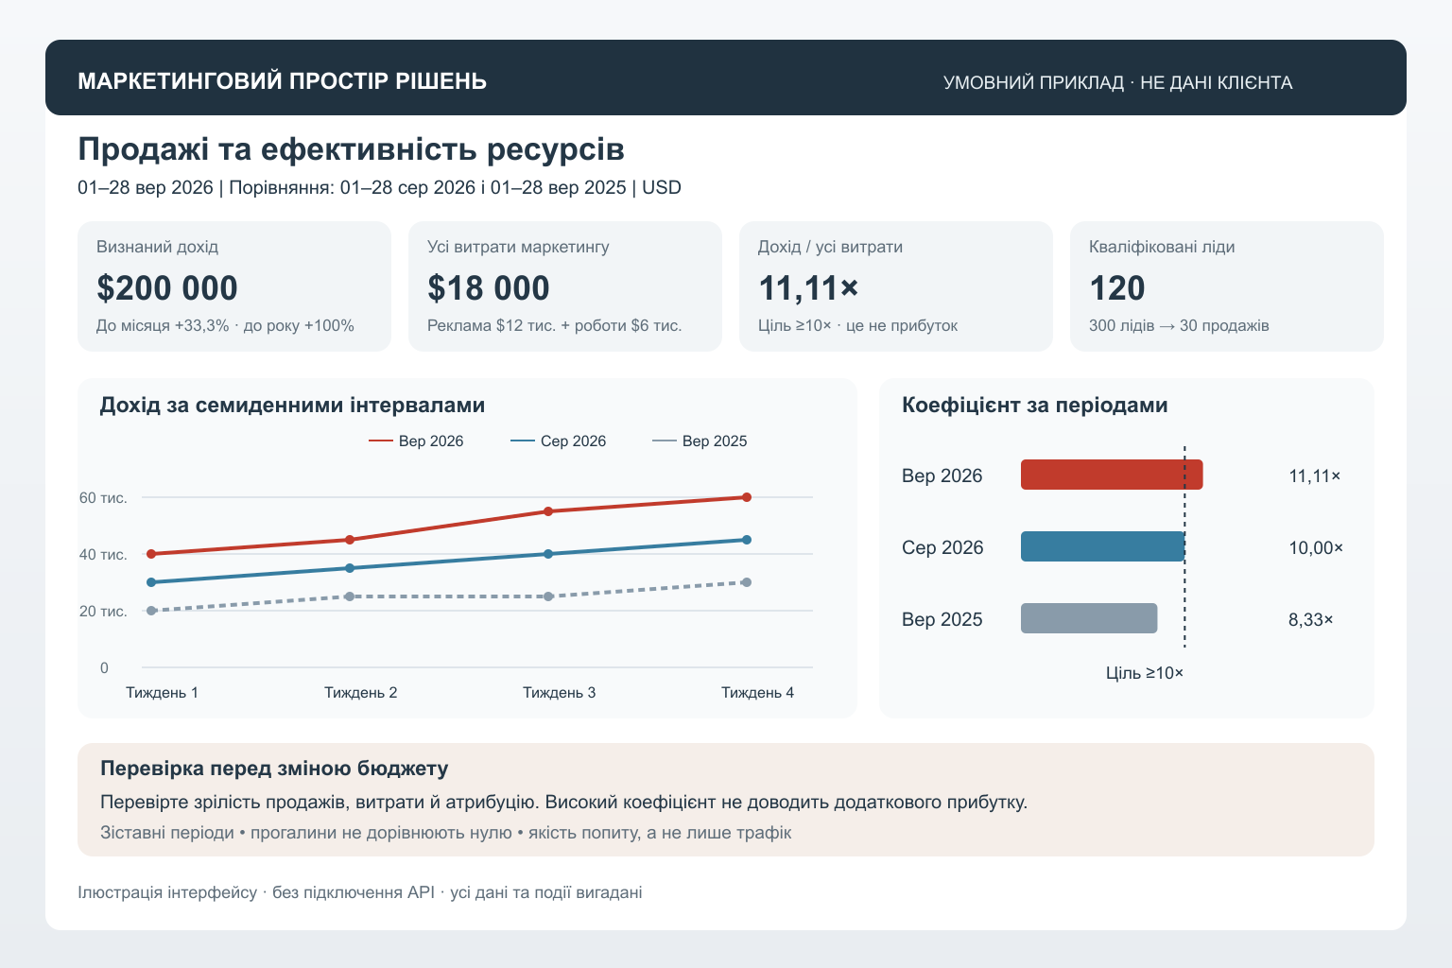The height and width of the screenshot is (968, 1452).
Task: Click the blue Сер 2026 point at Тиждень 3
Action: (548, 554)
